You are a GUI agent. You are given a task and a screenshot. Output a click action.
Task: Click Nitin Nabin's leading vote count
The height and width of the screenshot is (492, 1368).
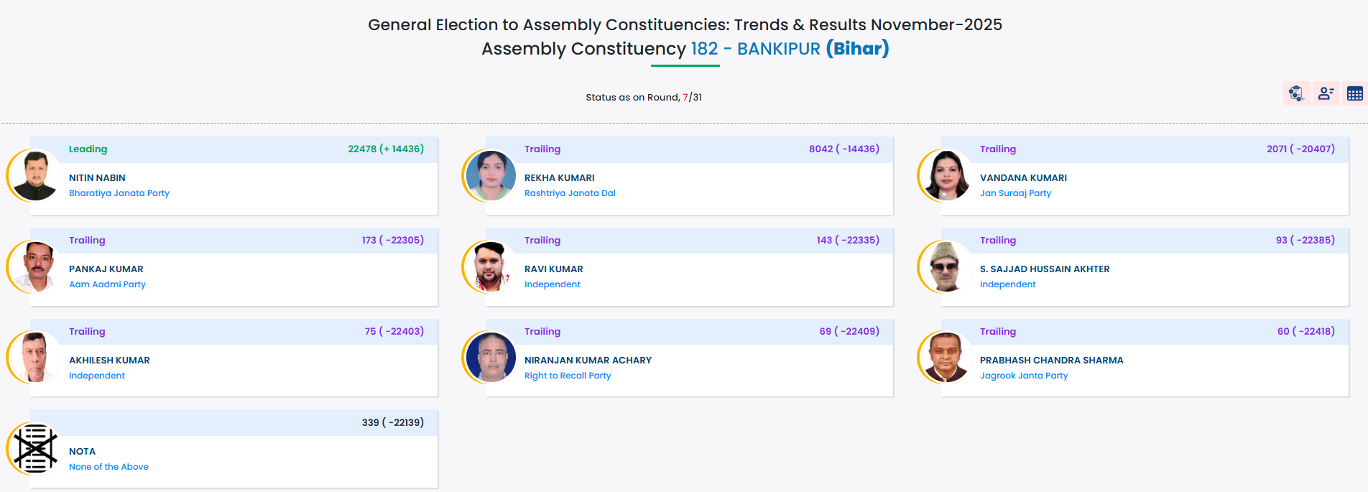tap(386, 149)
